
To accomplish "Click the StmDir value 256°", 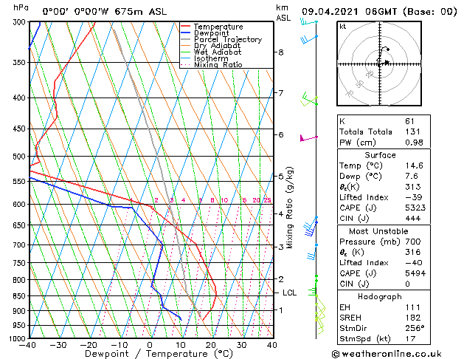I will [415, 328].
